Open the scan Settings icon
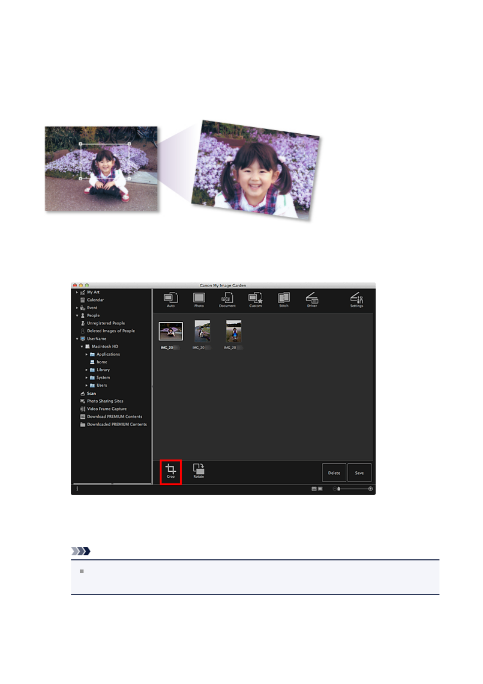The width and height of the screenshot is (483, 684). point(356,299)
